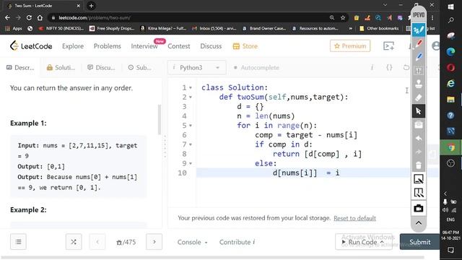Open the IPEVO whiteboard annotate mode

419,179
